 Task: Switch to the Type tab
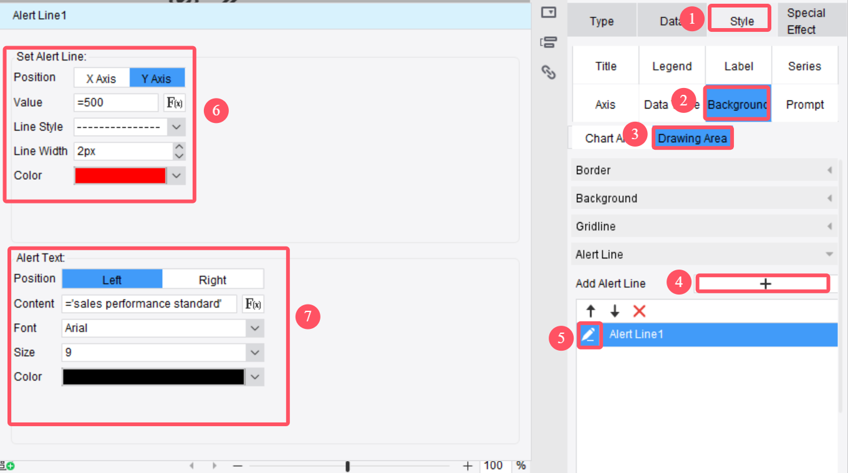pos(602,21)
